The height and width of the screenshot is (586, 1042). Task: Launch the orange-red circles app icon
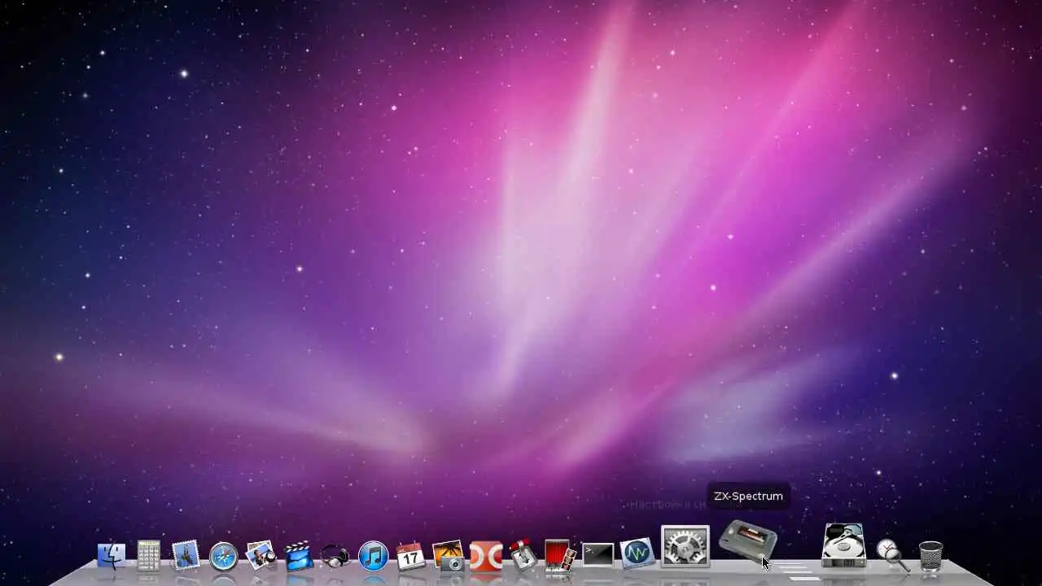click(x=486, y=556)
